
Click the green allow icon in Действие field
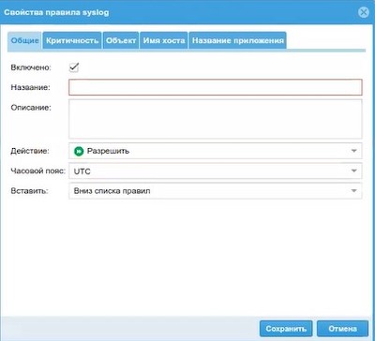(x=79, y=151)
